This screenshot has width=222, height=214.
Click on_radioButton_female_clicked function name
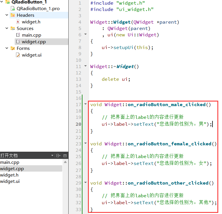[x=170, y=144]
